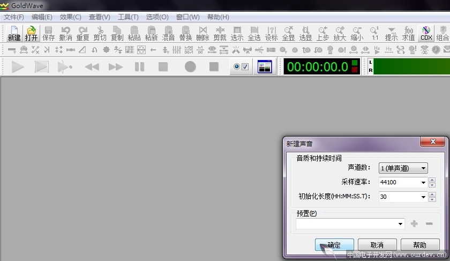Click the 混音 (Mix) toolbar icon
Screen dimensions: 450x261
coord(168,33)
